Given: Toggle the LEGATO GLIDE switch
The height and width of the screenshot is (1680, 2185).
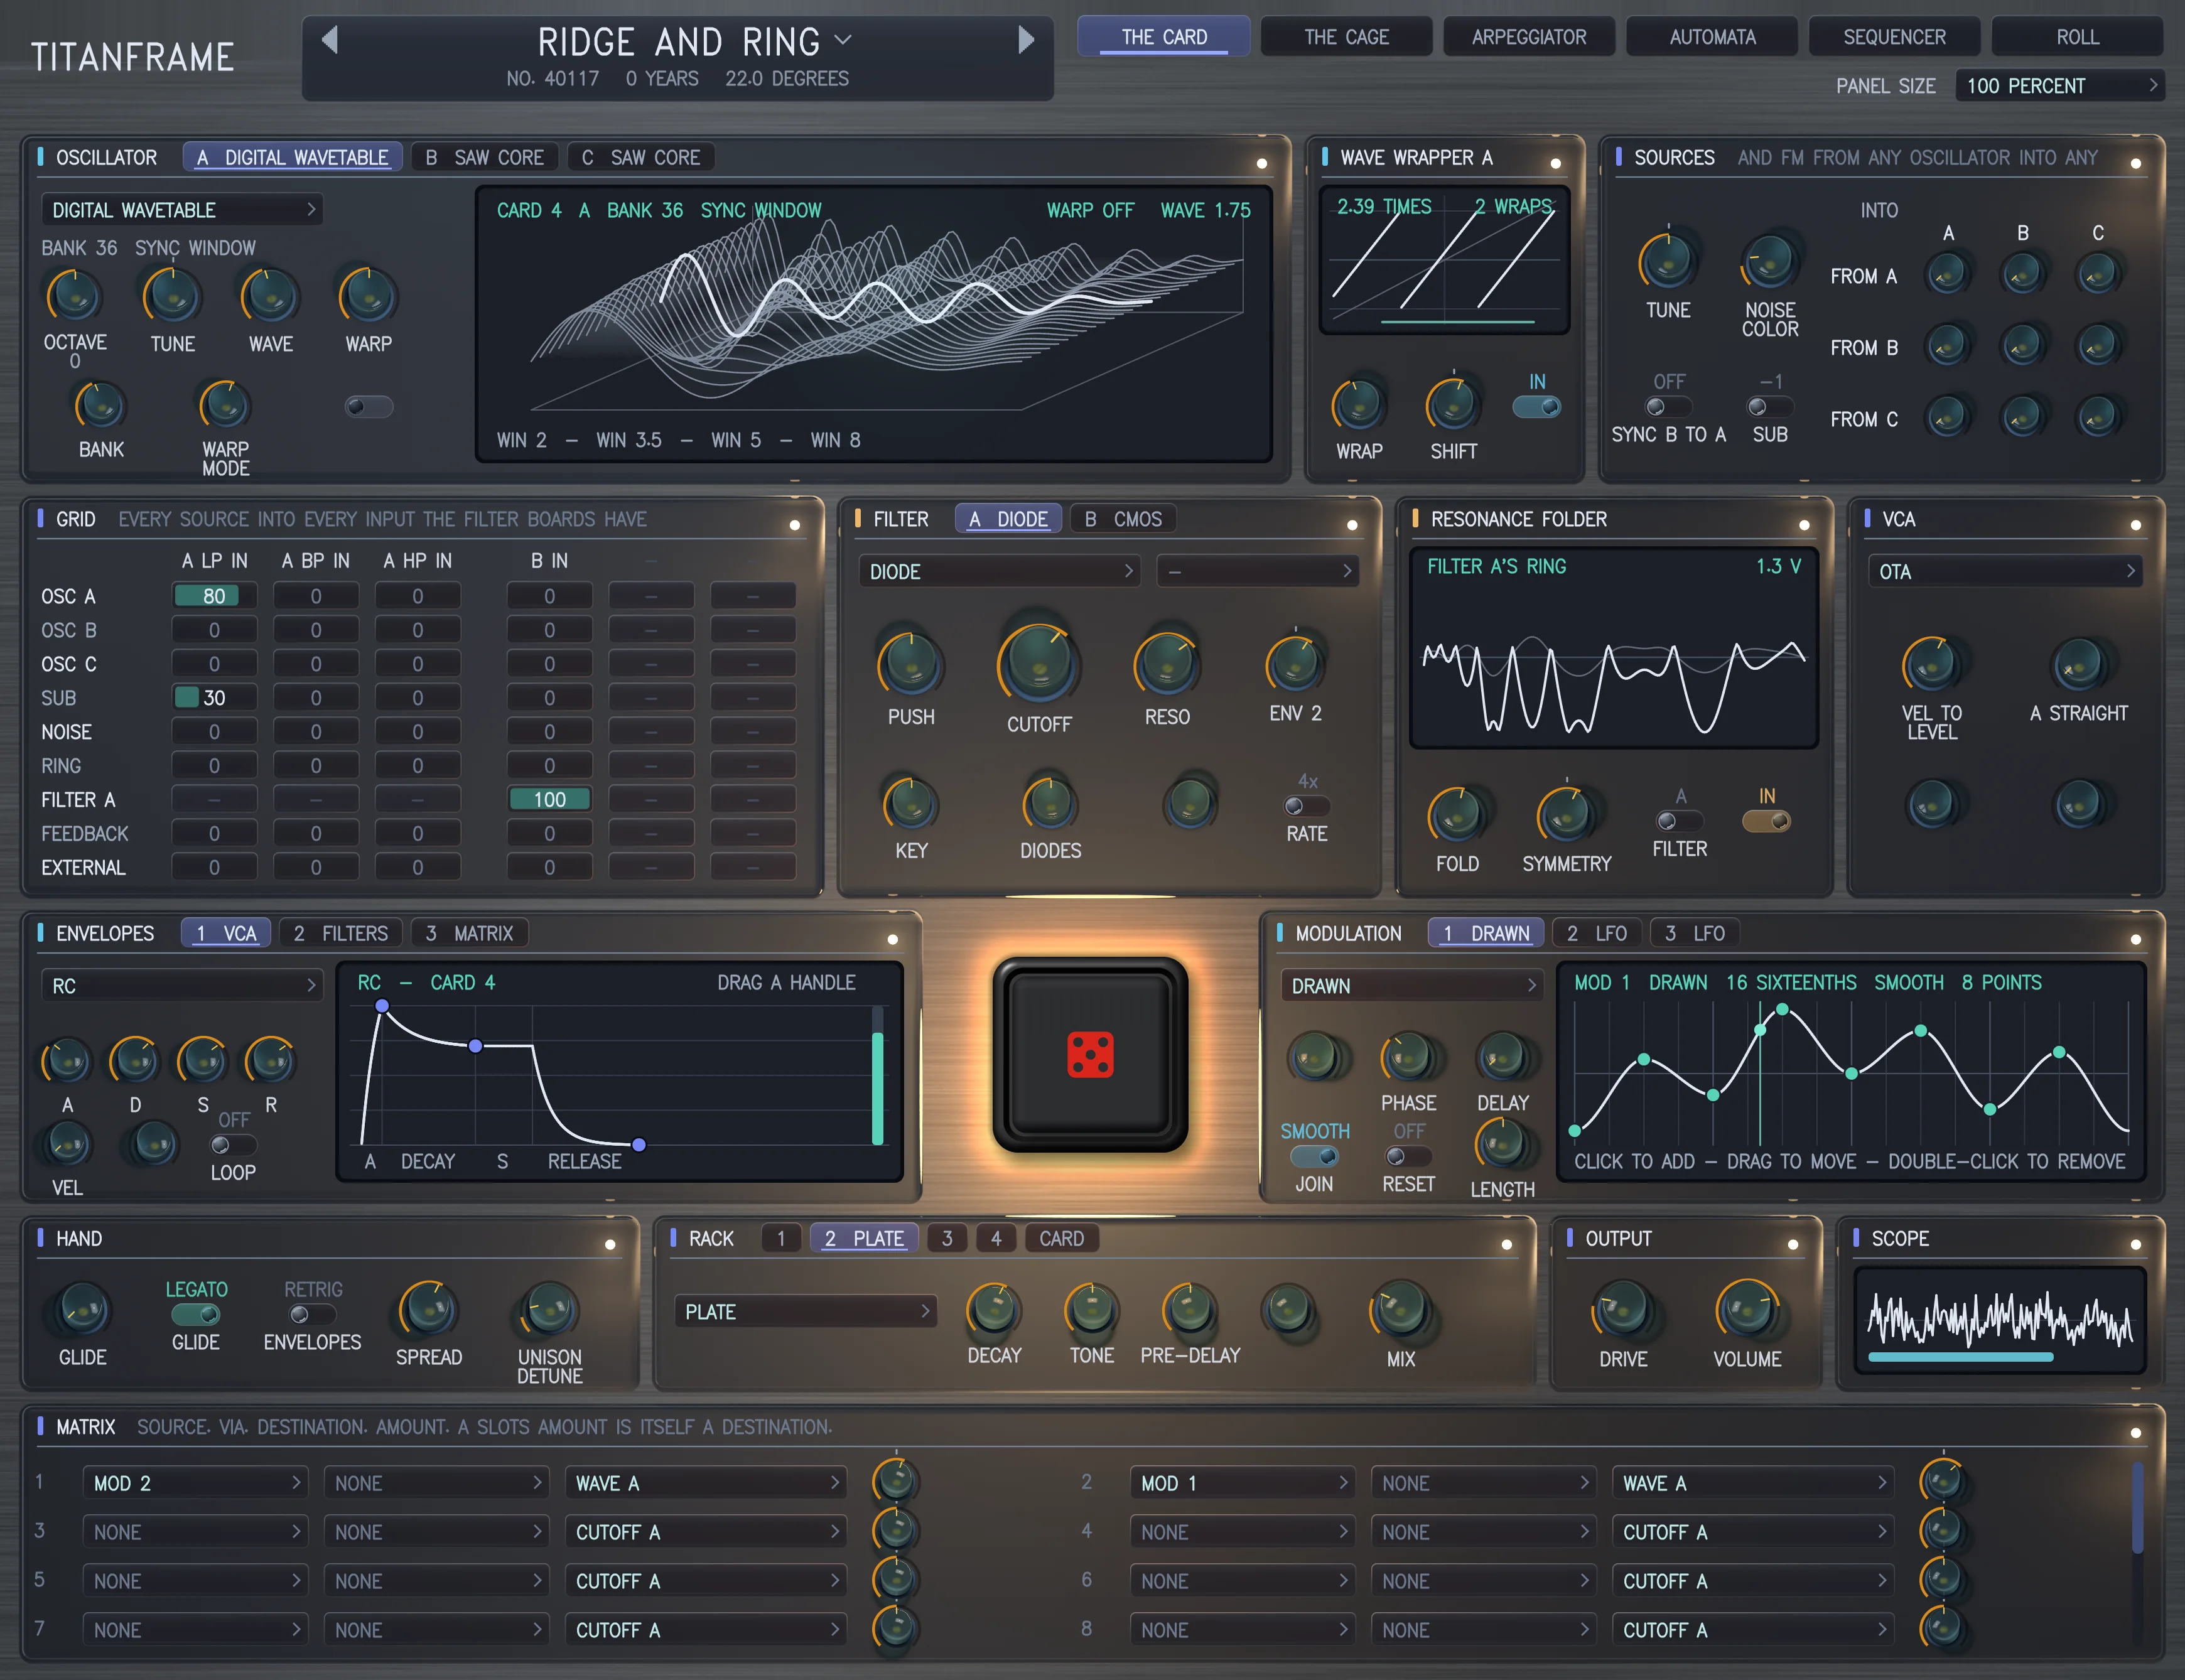Looking at the screenshot, I should coord(196,1315).
